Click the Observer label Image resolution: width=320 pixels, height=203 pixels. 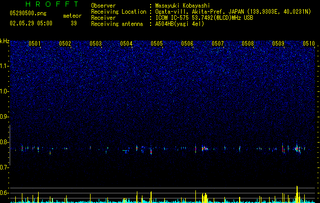pos(103,6)
